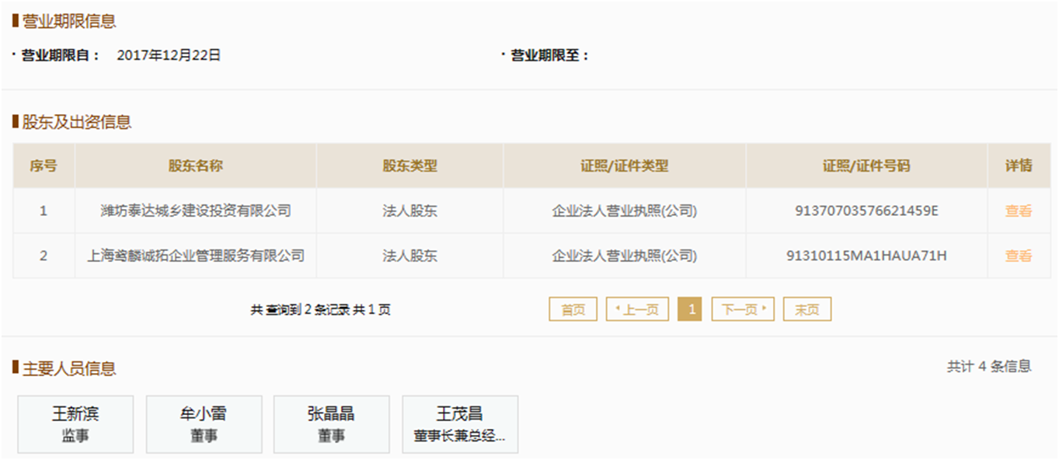
Task: Select shareholder name 上海鸢麟诚拓企业管理服务有限公司
Action: (195, 256)
